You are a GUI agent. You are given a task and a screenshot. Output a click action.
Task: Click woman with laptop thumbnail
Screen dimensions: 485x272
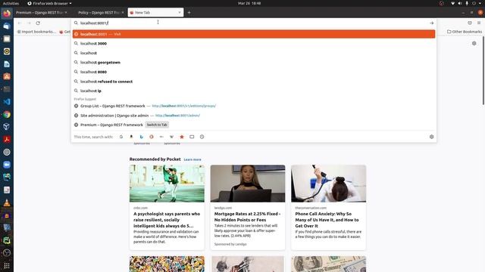click(x=248, y=184)
